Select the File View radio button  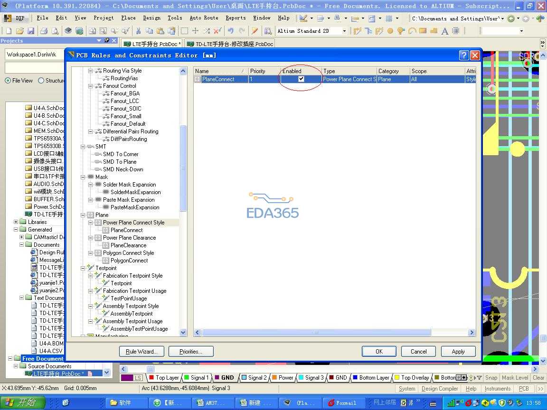8,81
